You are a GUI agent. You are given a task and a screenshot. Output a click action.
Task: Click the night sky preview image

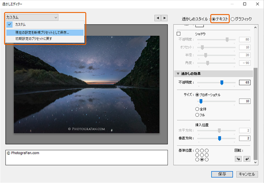[x=87, y=84]
